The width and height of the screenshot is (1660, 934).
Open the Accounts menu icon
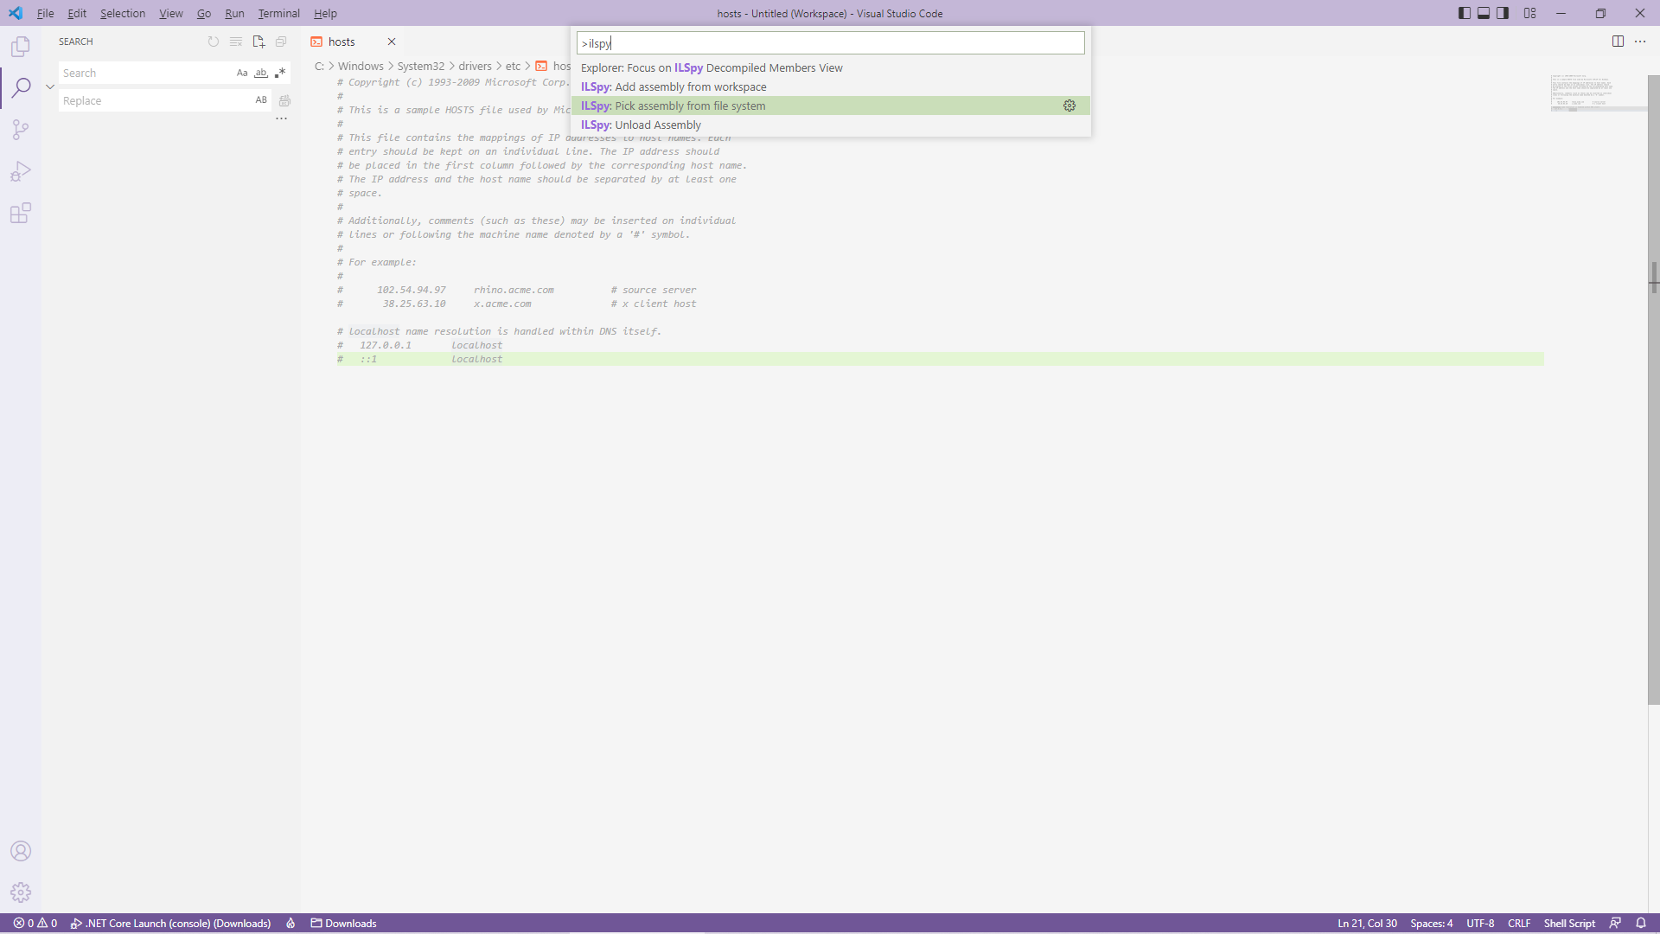(x=21, y=851)
